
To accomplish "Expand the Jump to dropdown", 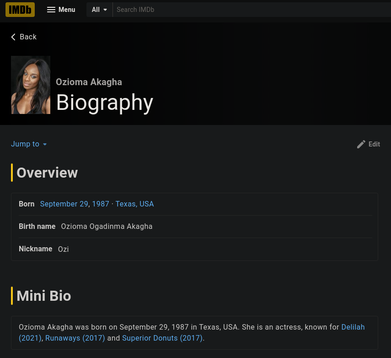I will click(x=29, y=144).
